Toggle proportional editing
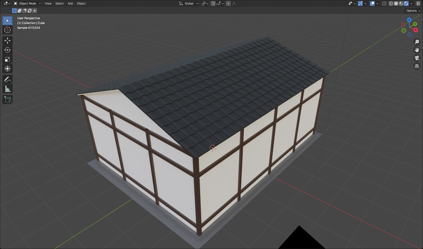The height and width of the screenshot is (249, 423). click(x=228, y=3)
